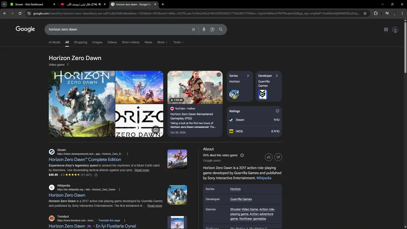
Task: Reload the current page
Action: 20,13
